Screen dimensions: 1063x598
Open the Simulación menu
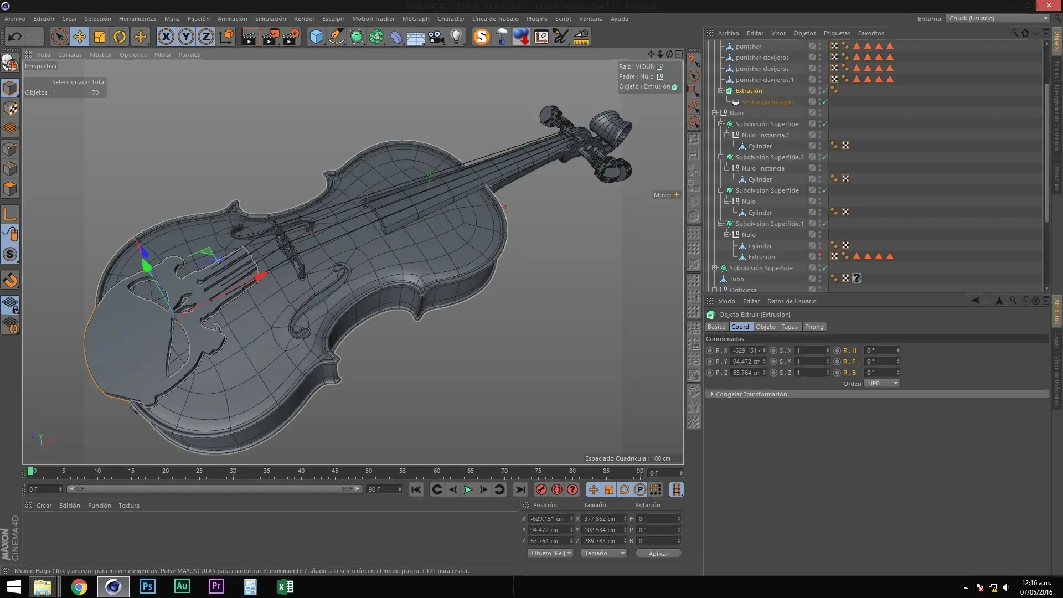[270, 19]
